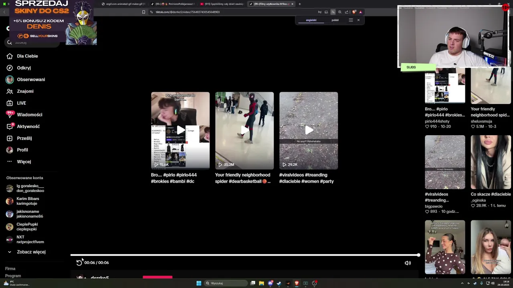
Task: Click the translate page icon in address bar
Action: 333,12
